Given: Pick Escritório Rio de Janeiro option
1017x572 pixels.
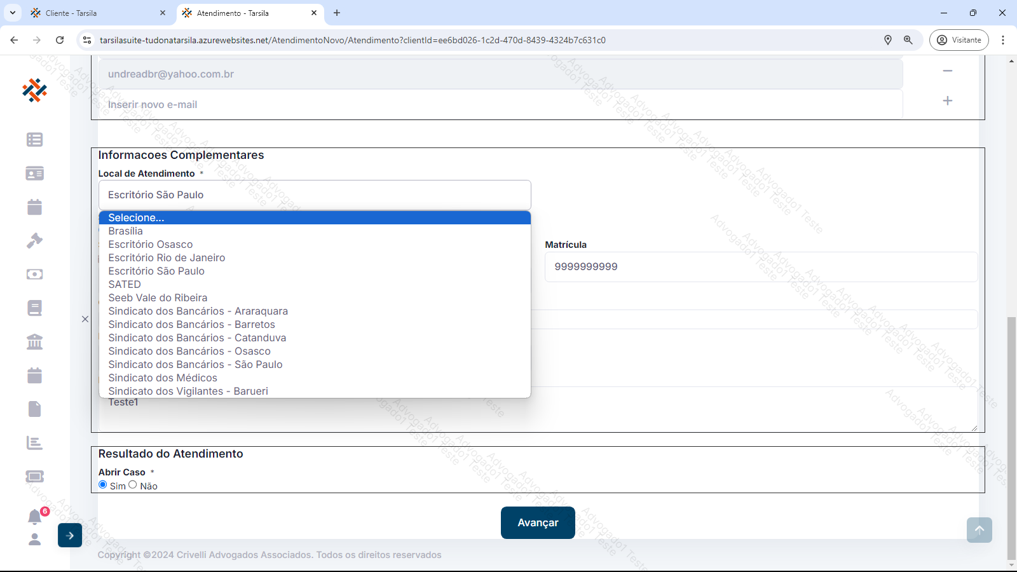Looking at the screenshot, I should (x=167, y=258).
